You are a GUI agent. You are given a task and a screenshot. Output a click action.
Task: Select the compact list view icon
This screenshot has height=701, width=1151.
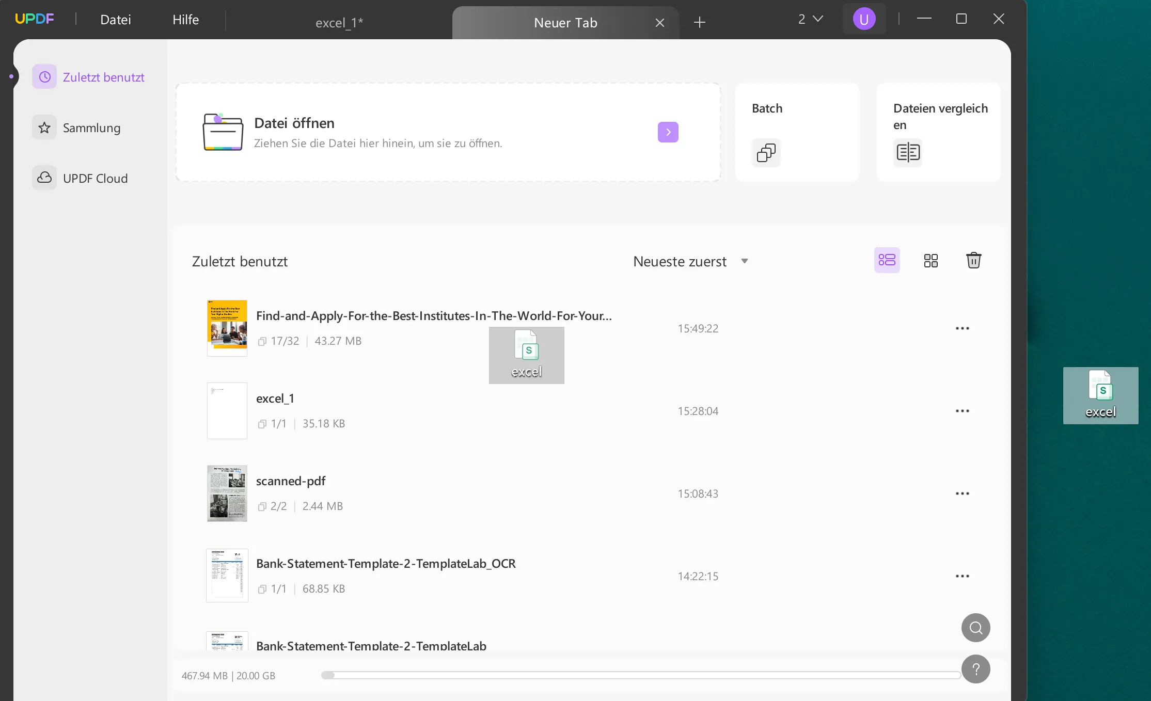point(887,261)
